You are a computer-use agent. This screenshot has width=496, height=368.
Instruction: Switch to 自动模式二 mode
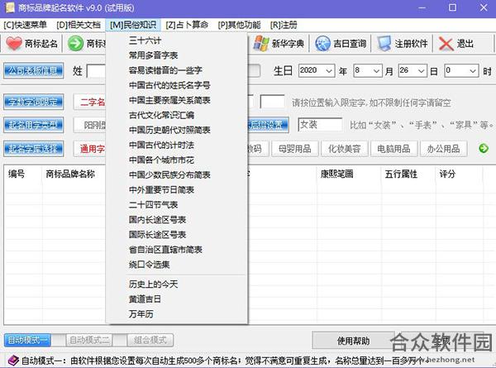tap(89, 340)
